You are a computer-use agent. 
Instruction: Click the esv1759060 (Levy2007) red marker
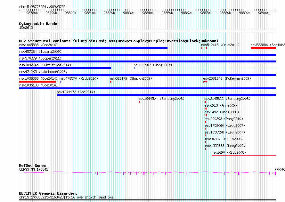[x=205, y=129]
